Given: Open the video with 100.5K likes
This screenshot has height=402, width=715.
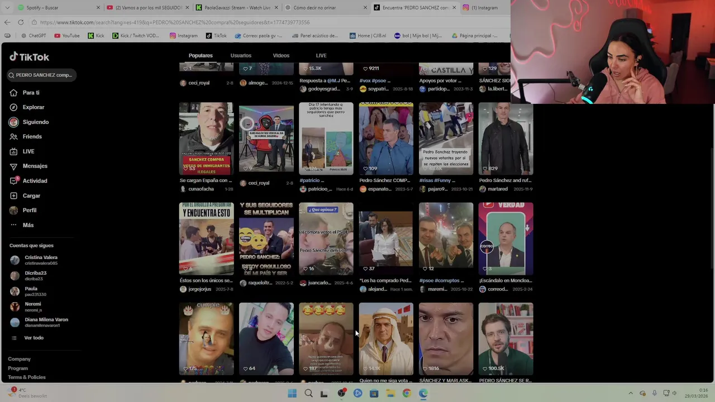Looking at the screenshot, I should point(506,339).
